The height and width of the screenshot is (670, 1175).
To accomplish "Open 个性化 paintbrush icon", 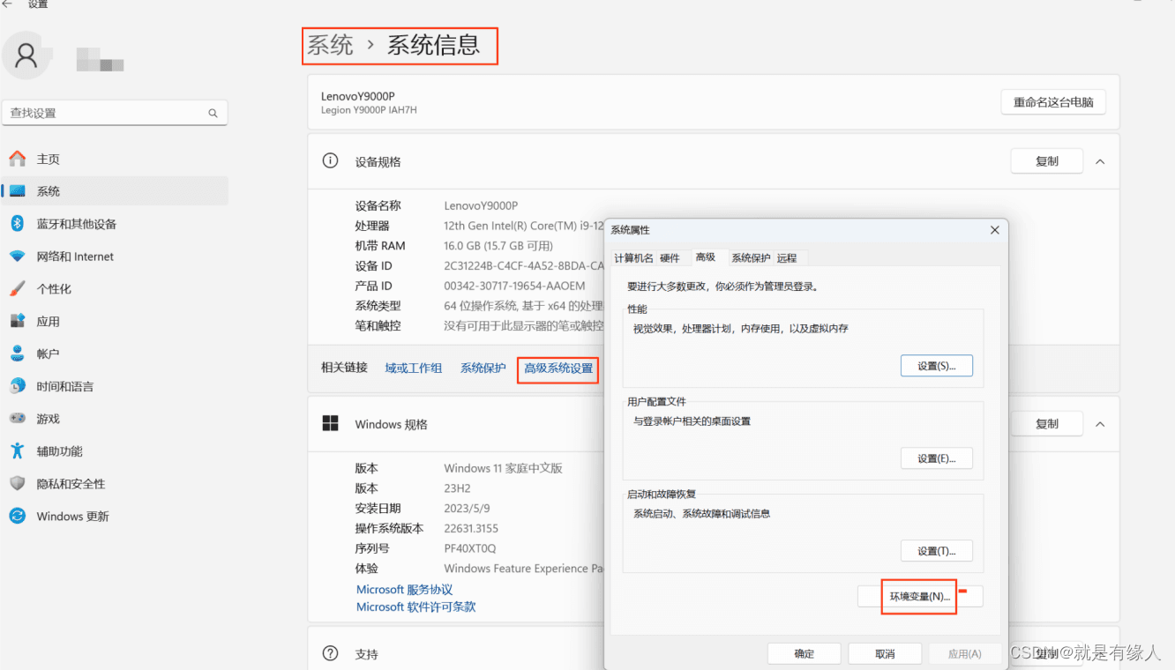I will pyautogui.click(x=18, y=288).
